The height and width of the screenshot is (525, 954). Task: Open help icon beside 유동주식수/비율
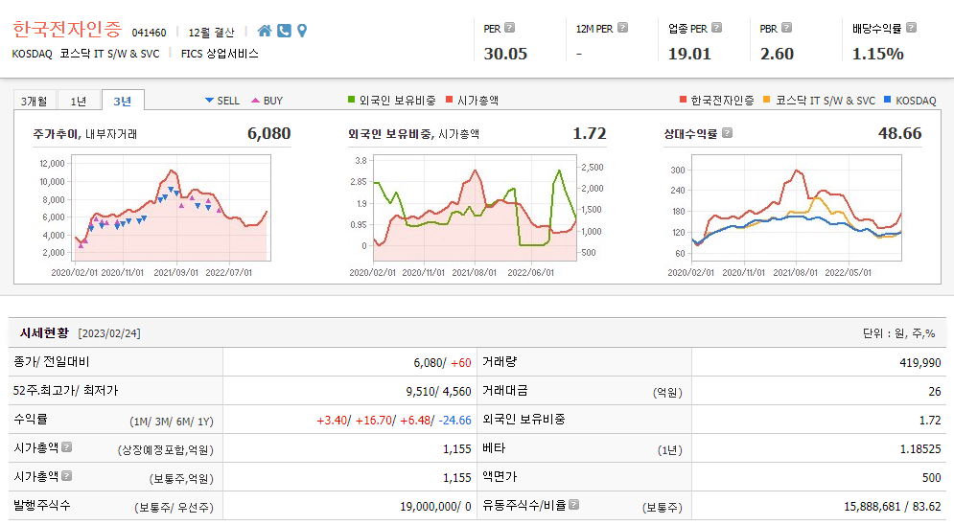coord(573,504)
